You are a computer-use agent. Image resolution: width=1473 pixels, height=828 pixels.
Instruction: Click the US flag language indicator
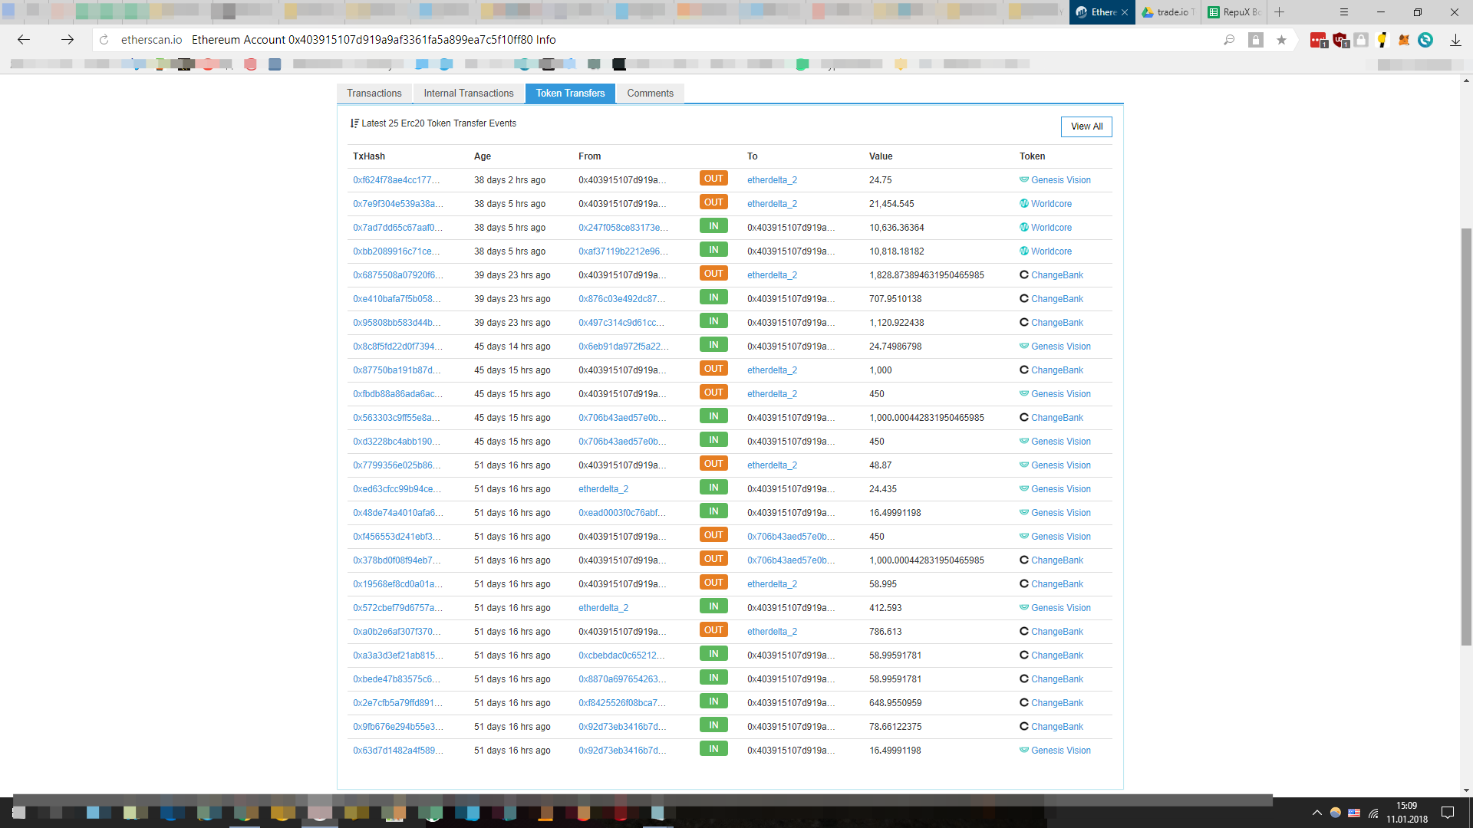click(x=1354, y=813)
